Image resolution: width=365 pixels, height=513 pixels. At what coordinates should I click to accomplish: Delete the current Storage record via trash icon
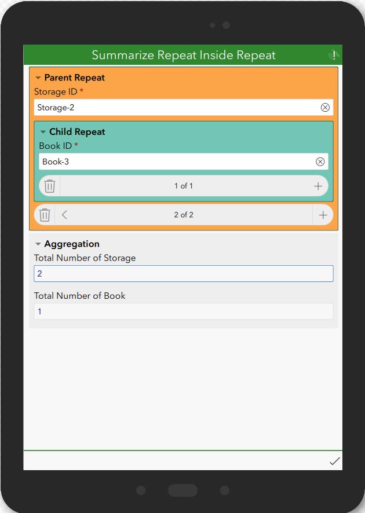[44, 214]
